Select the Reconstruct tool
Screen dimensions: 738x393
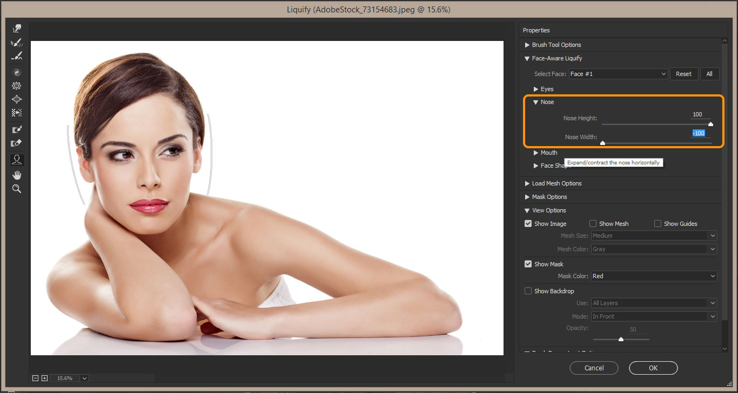(x=17, y=43)
